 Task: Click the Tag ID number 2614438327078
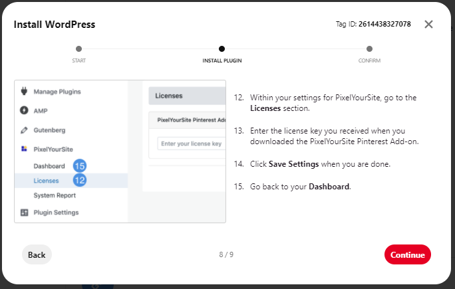click(x=384, y=24)
